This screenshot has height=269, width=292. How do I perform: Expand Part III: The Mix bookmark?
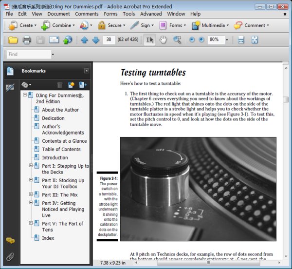pos(31,194)
